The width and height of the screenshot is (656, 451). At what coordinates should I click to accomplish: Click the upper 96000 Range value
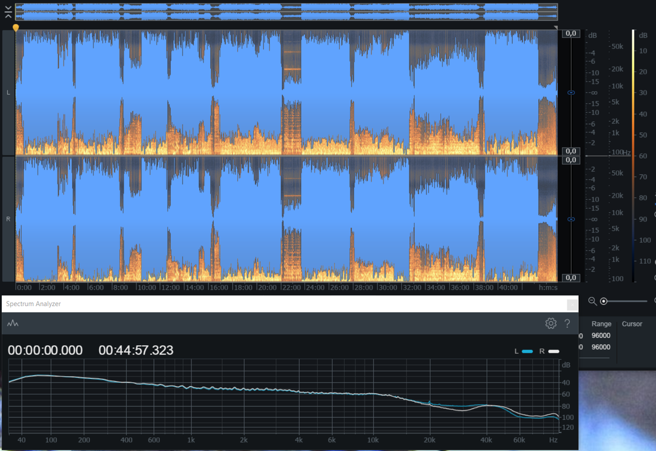coord(601,335)
